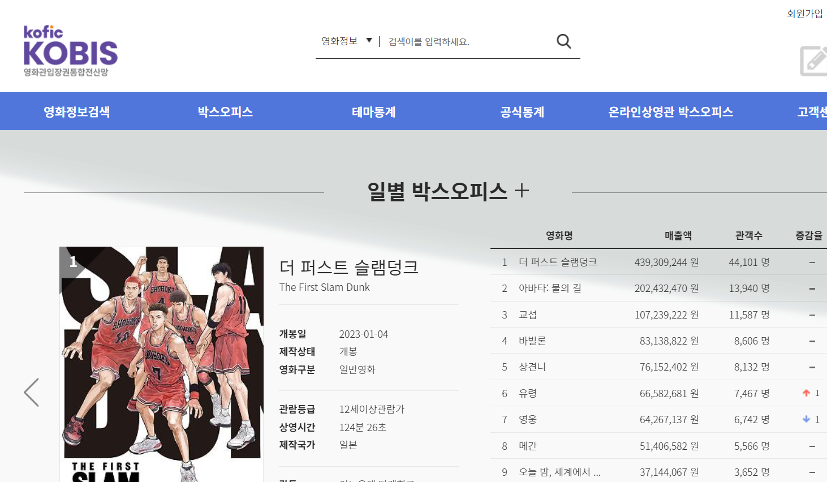Open 아바타: 물의 길 in the ranking list

click(550, 288)
